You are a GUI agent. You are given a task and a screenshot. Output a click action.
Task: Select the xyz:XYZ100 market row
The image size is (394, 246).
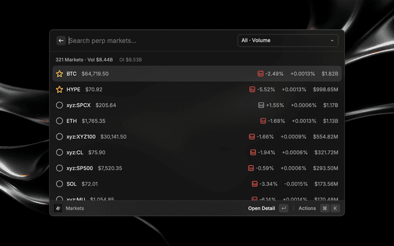[197, 137]
